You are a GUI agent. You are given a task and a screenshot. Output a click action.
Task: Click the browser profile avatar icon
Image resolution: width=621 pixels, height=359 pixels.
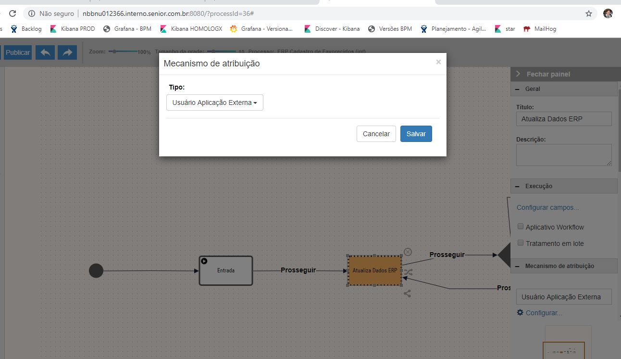pyautogui.click(x=608, y=14)
